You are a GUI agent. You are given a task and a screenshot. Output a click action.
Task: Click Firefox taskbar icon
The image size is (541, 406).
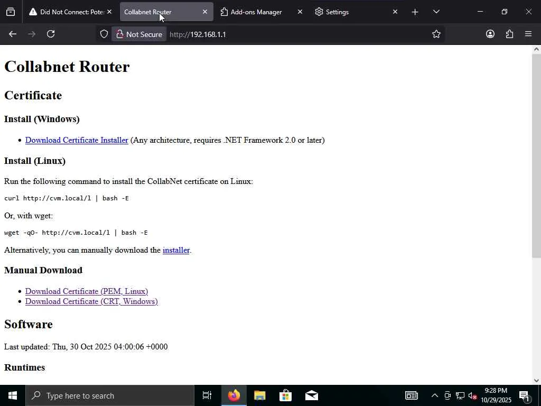pos(234,395)
